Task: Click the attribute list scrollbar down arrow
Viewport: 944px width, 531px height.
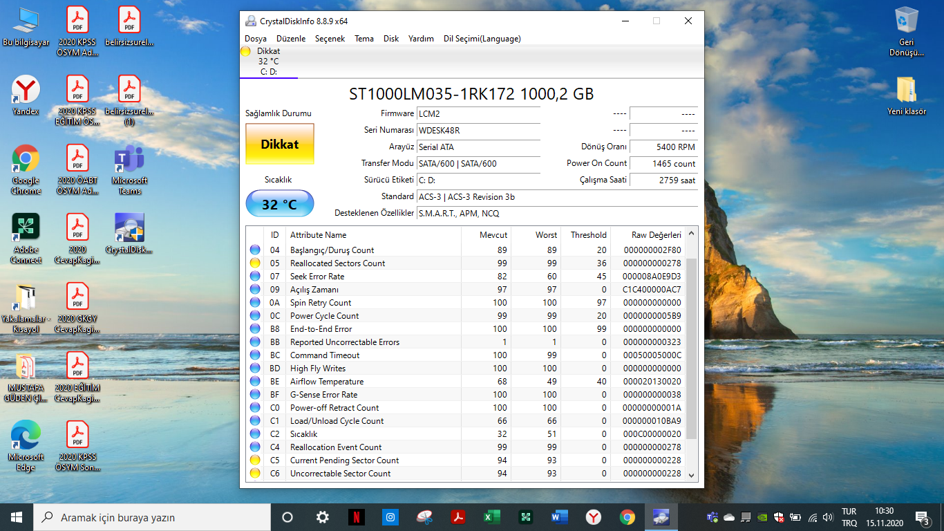Action: 691,475
